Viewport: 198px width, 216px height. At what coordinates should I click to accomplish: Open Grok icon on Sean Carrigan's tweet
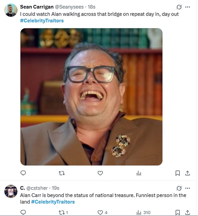pos(179,7)
